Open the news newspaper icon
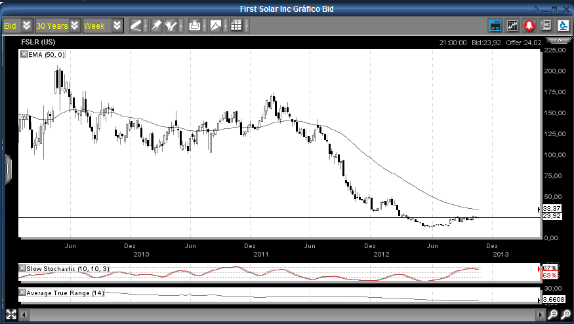 point(546,26)
